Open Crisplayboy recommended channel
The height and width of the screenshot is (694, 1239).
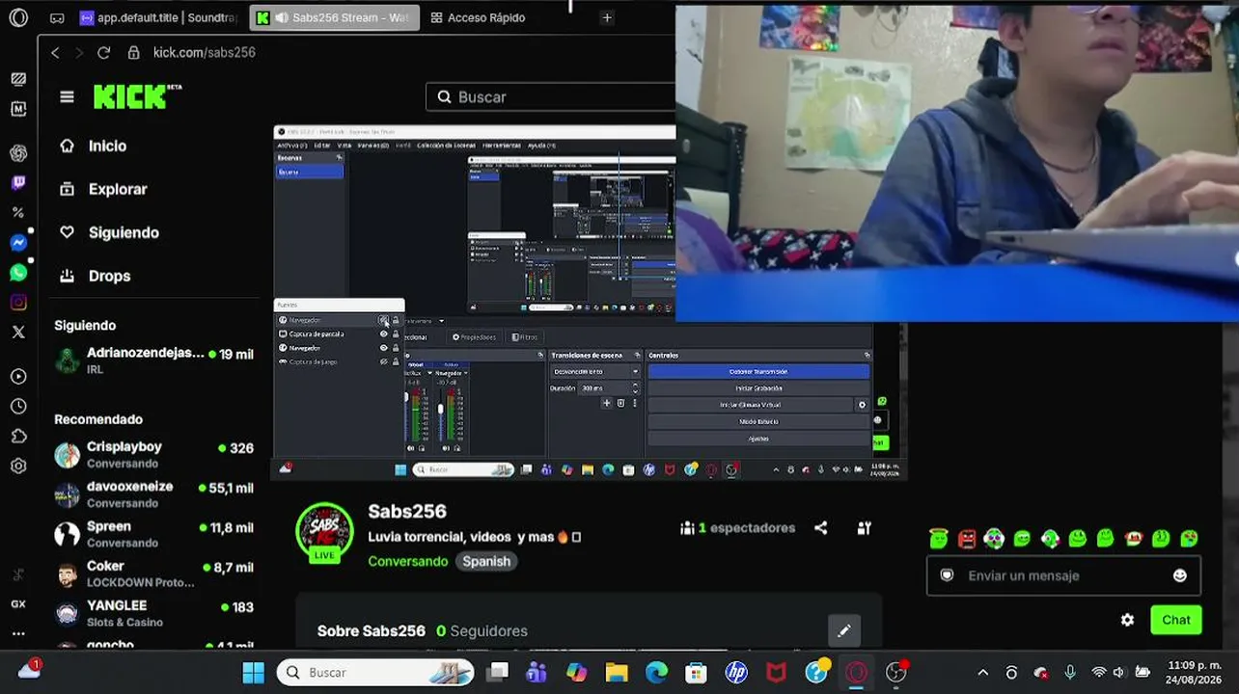(x=154, y=454)
